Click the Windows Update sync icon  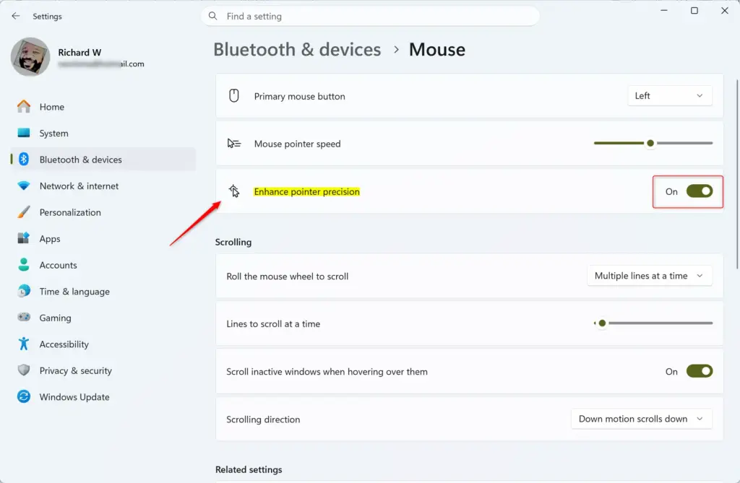tap(24, 396)
